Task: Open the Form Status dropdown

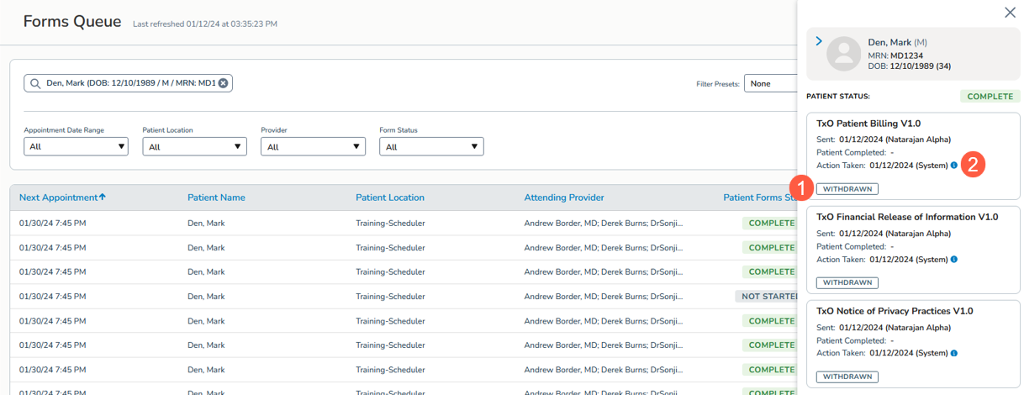Action: 431,146
